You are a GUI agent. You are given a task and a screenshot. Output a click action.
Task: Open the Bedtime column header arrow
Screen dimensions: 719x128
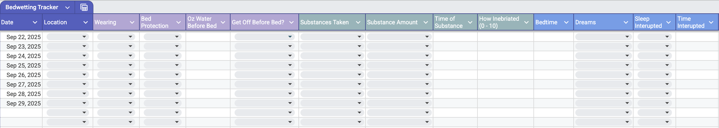point(566,22)
